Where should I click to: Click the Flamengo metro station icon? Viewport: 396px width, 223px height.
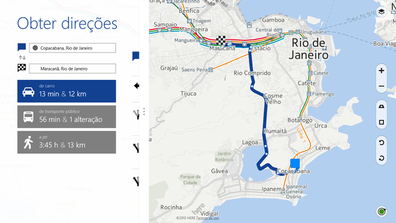(x=309, y=94)
